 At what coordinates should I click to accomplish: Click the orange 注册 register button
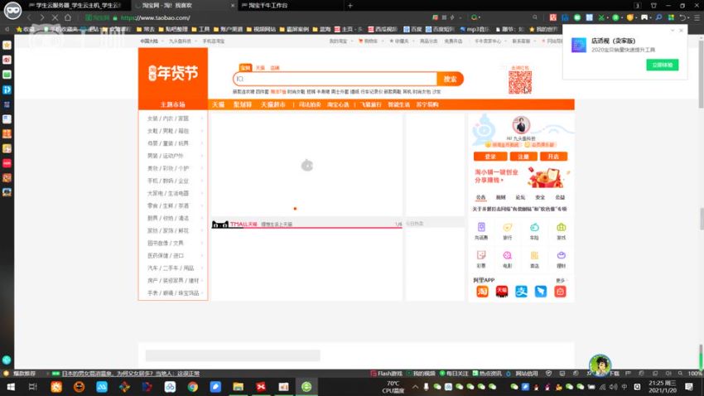click(x=523, y=157)
